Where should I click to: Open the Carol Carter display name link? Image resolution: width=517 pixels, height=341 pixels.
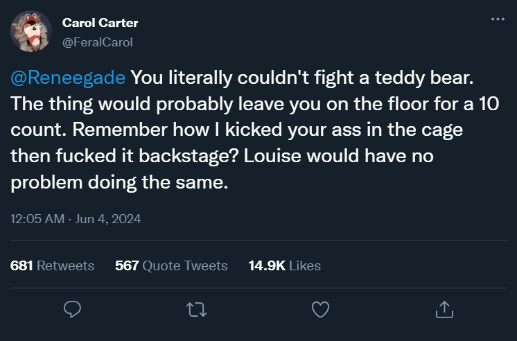(100, 23)
